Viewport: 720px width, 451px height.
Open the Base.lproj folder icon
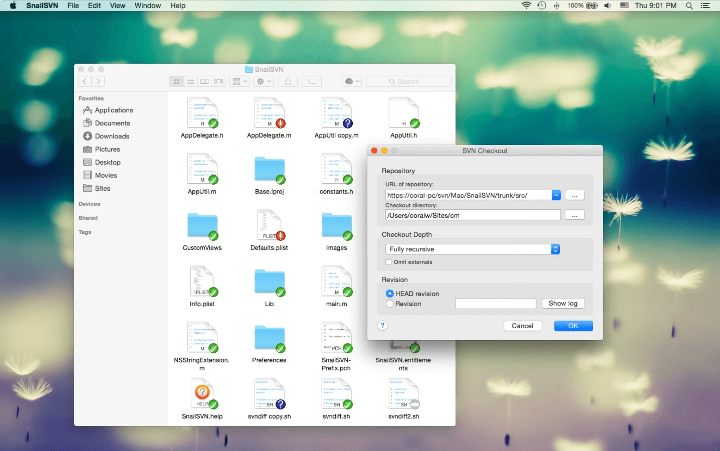coord(269,170)
